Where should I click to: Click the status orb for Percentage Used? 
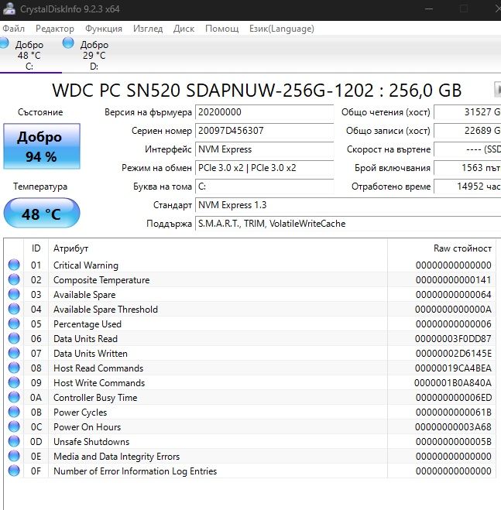(x=14, y=323)
